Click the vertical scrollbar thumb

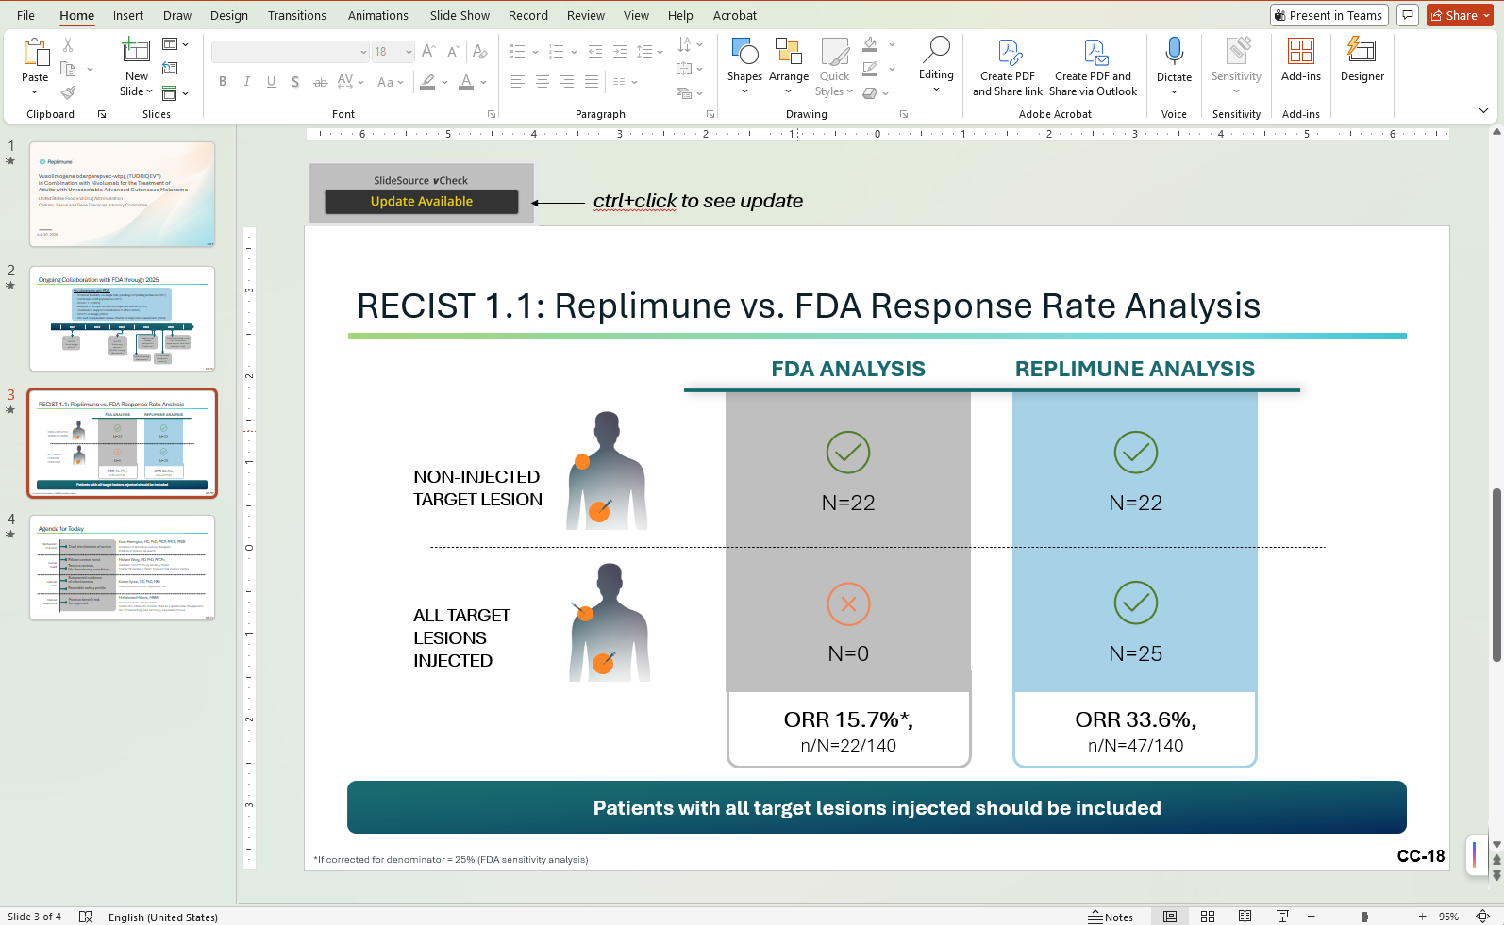(x=1496, y=574)
